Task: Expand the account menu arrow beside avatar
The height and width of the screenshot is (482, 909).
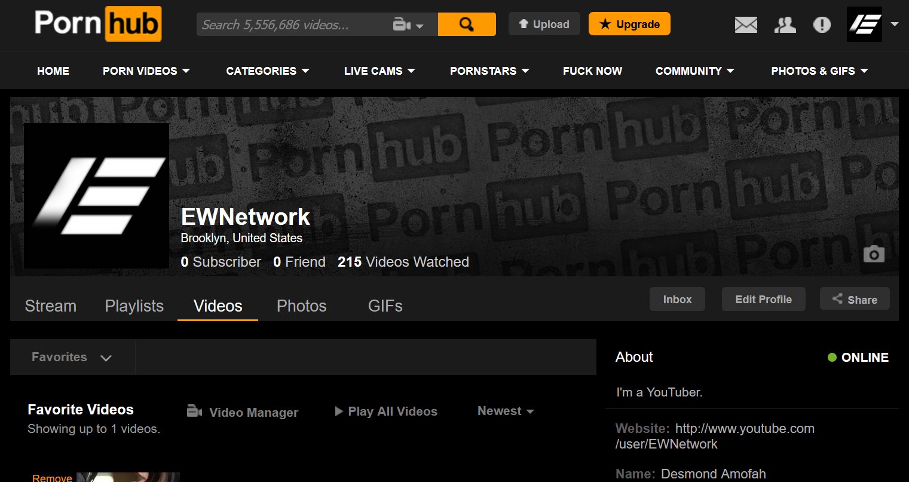Action: pos(895,25)
